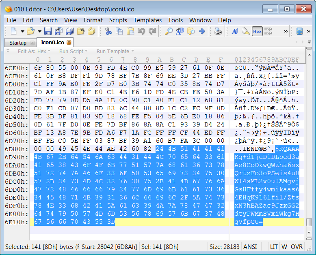This screenshot has width=316, height=255.
Task: Open the Run Script dropdown
Action: (74, 51)
